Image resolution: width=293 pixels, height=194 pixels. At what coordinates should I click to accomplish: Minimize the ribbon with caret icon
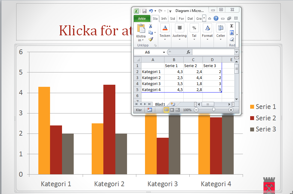point(210,19)
